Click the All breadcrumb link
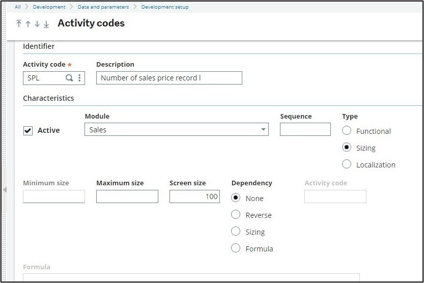This screenshot has width=424, height=283. [18, 7]
